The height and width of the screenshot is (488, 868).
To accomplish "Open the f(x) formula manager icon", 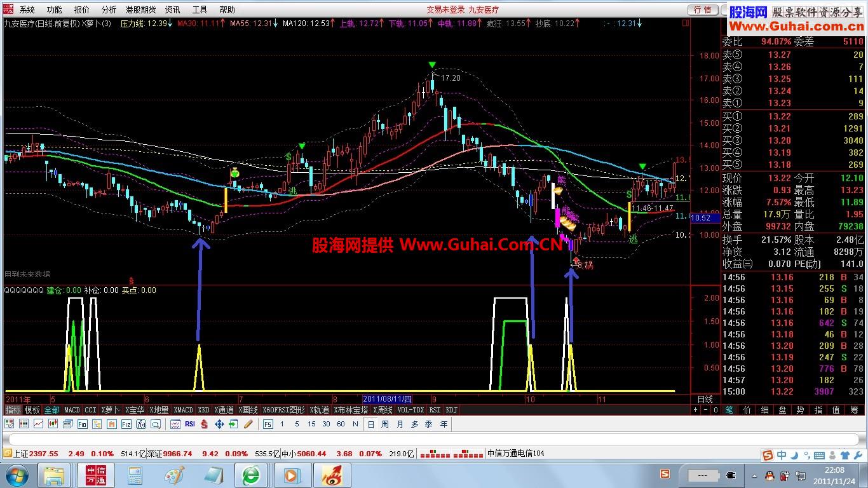I will (x=140, y=424).
